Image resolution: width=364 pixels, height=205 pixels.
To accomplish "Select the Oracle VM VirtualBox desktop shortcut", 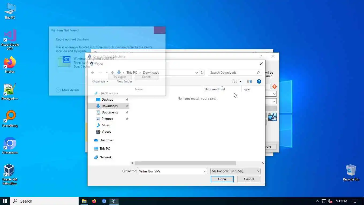I will coord(10,175).
